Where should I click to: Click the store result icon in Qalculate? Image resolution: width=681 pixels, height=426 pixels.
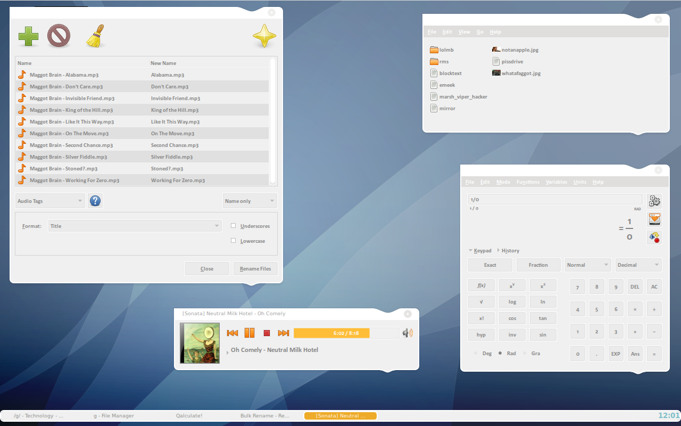coord(654,219)
